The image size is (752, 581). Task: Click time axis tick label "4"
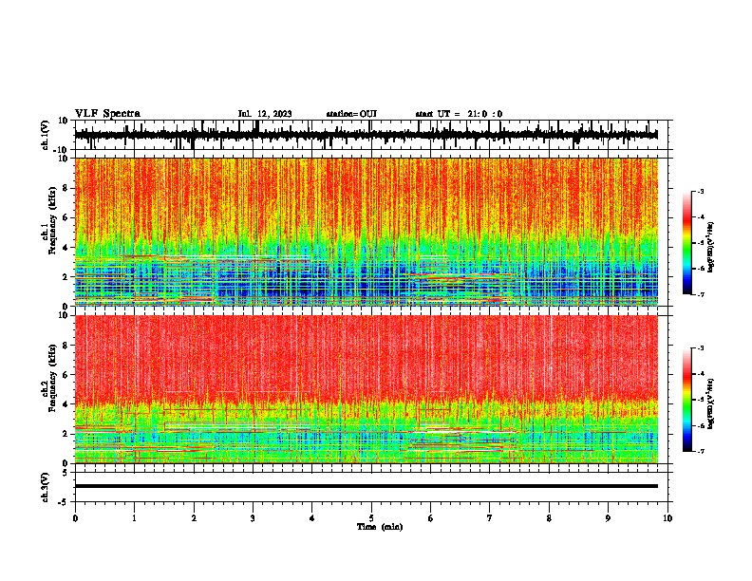point(312,518)
